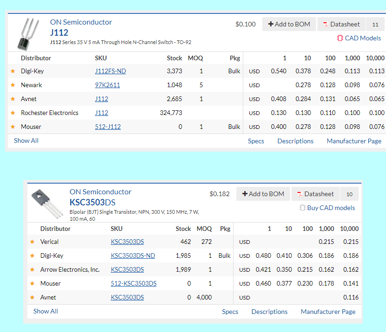The height and width of the screenshot is (332, 386).
Task: Click Digi-Key unit price 0.540
Action: (x=278, y=71)
